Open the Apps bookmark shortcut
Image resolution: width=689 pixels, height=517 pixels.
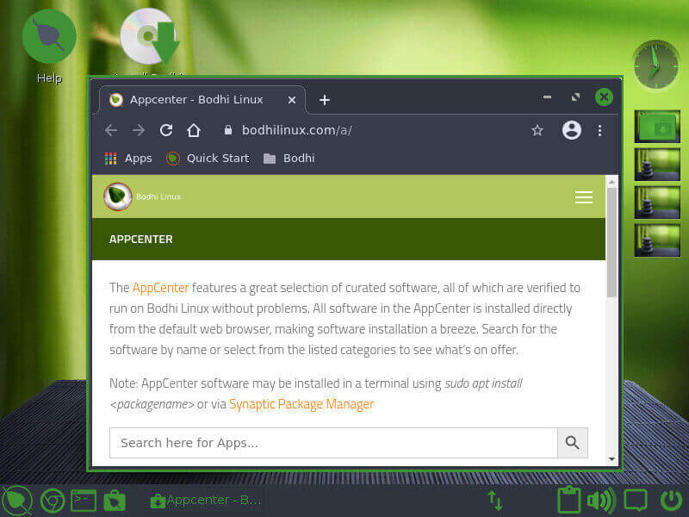click(128, 159)
